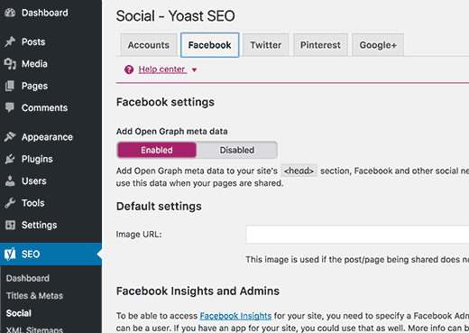Set Open Graph meta data to Enabled
The image size is (469, 333).
(157, 150)
